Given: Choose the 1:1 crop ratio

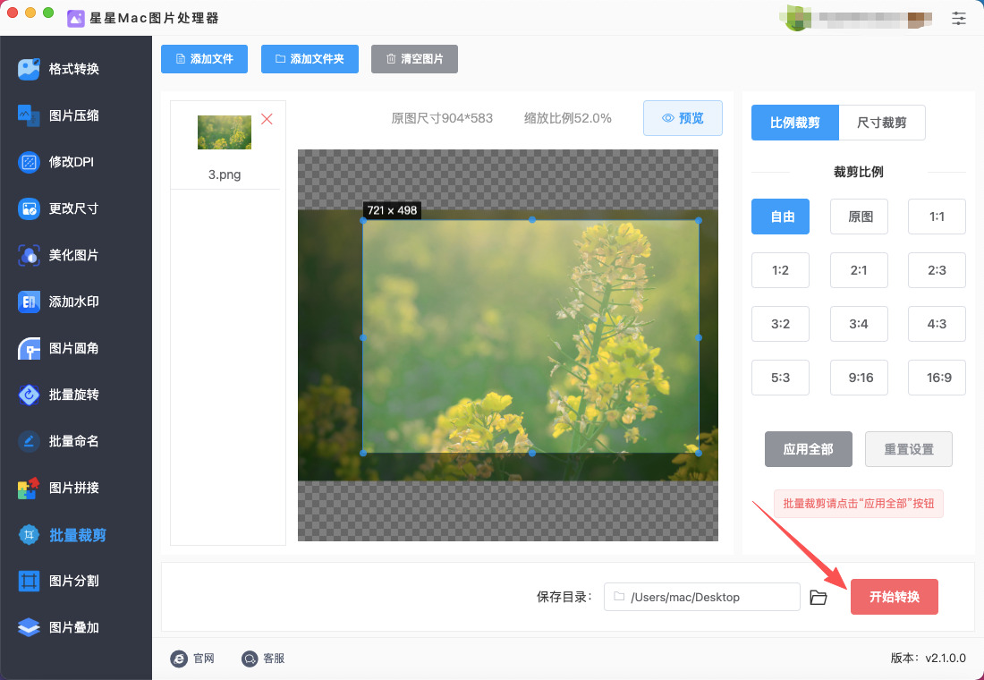Looking at the screenshot, I should coord(937,217).
